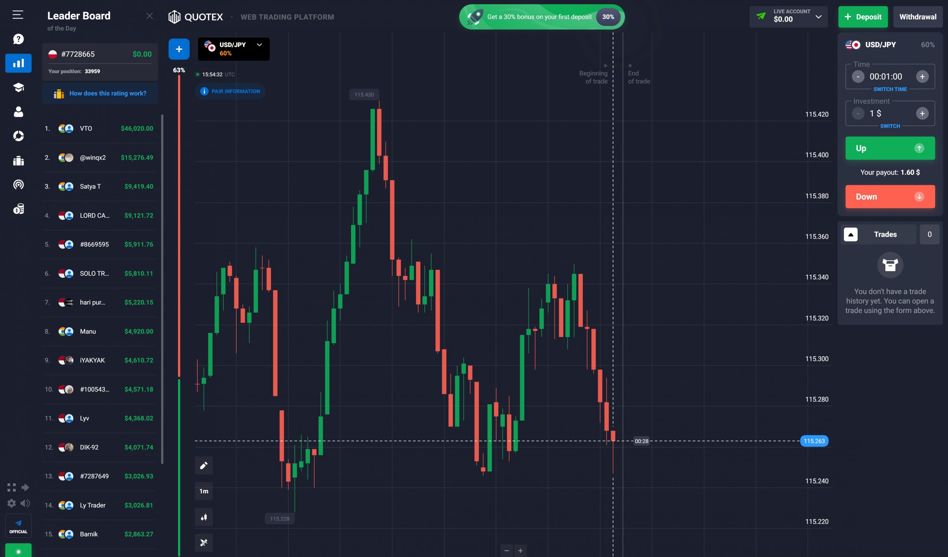948x557 pixels.
Task: Collapse the Trades panel with the arrow toggle
Action: pos(851,234)
